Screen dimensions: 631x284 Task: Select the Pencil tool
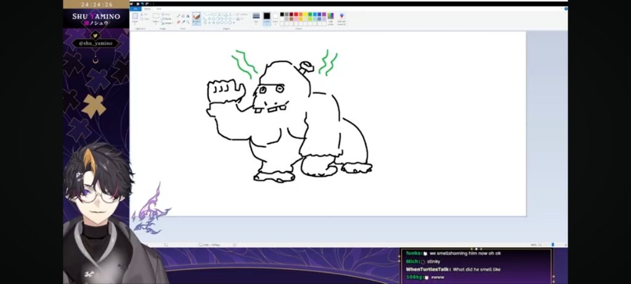178,16
